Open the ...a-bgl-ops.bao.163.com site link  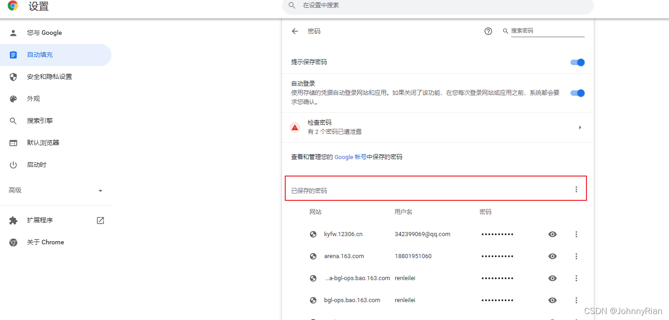pyautogui.click(x=357, y=278)
